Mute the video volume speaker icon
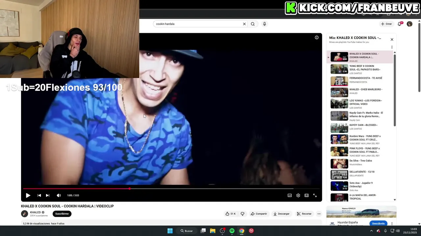The height and width of the screenshot is (236, 421). click(x=59, y=195)
